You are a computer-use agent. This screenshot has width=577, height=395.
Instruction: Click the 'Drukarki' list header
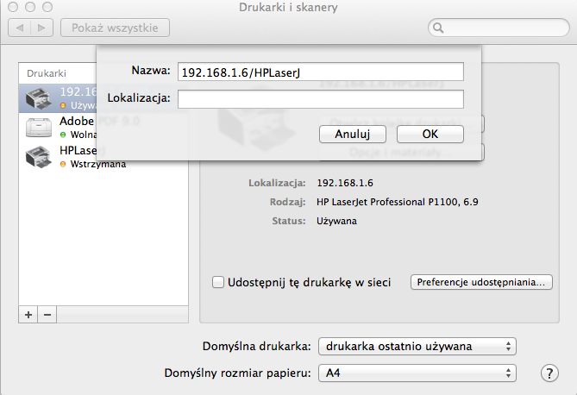(47, 73)
